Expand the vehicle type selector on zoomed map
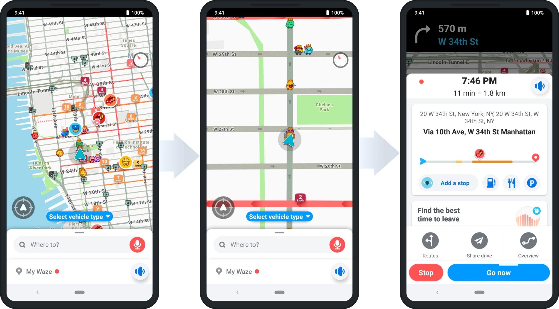The image size is (559, 309). click(x=279, y=217)
